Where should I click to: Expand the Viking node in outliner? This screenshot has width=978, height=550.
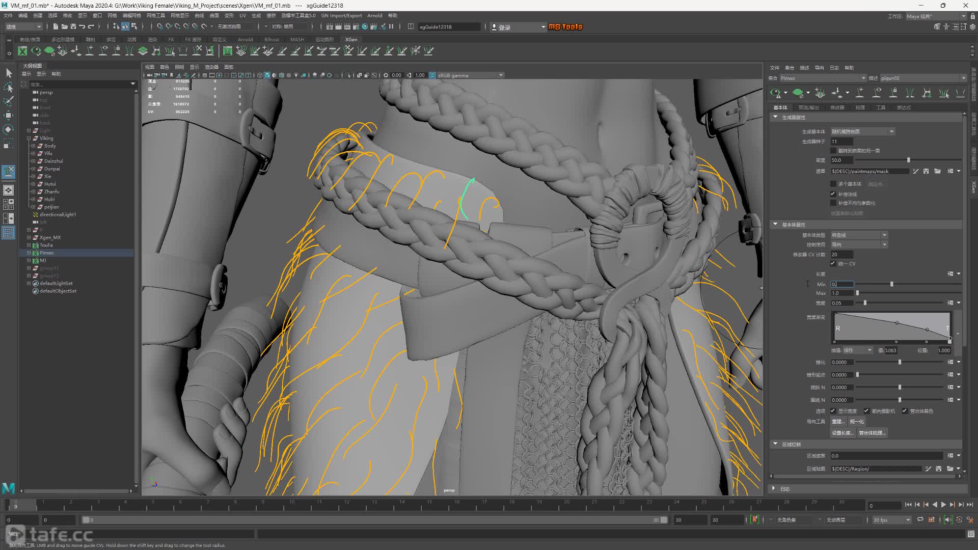29,138
